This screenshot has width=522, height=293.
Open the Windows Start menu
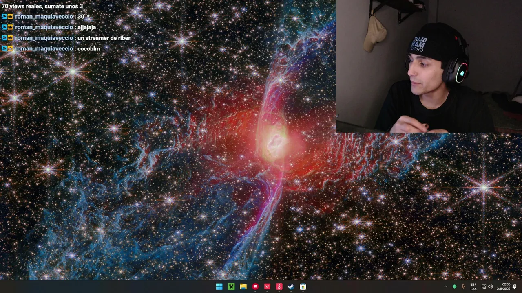coord(219,287)
